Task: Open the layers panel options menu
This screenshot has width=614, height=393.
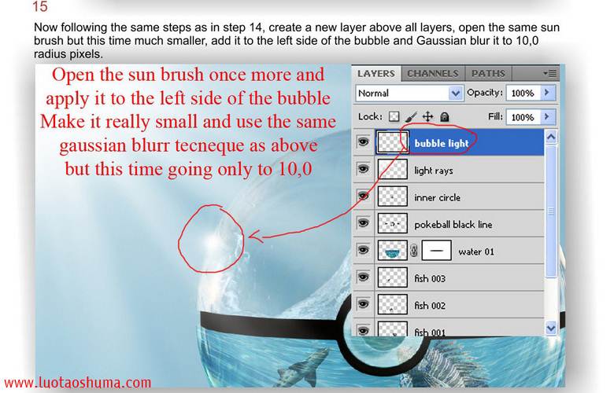Action: click(x=549, y=74)
